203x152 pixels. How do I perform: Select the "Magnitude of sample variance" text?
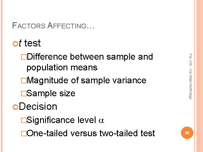86,81
